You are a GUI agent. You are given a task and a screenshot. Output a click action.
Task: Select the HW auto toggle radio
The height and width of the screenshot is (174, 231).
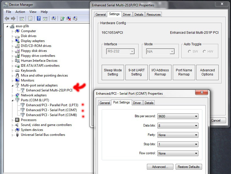(x=204, y=52)
